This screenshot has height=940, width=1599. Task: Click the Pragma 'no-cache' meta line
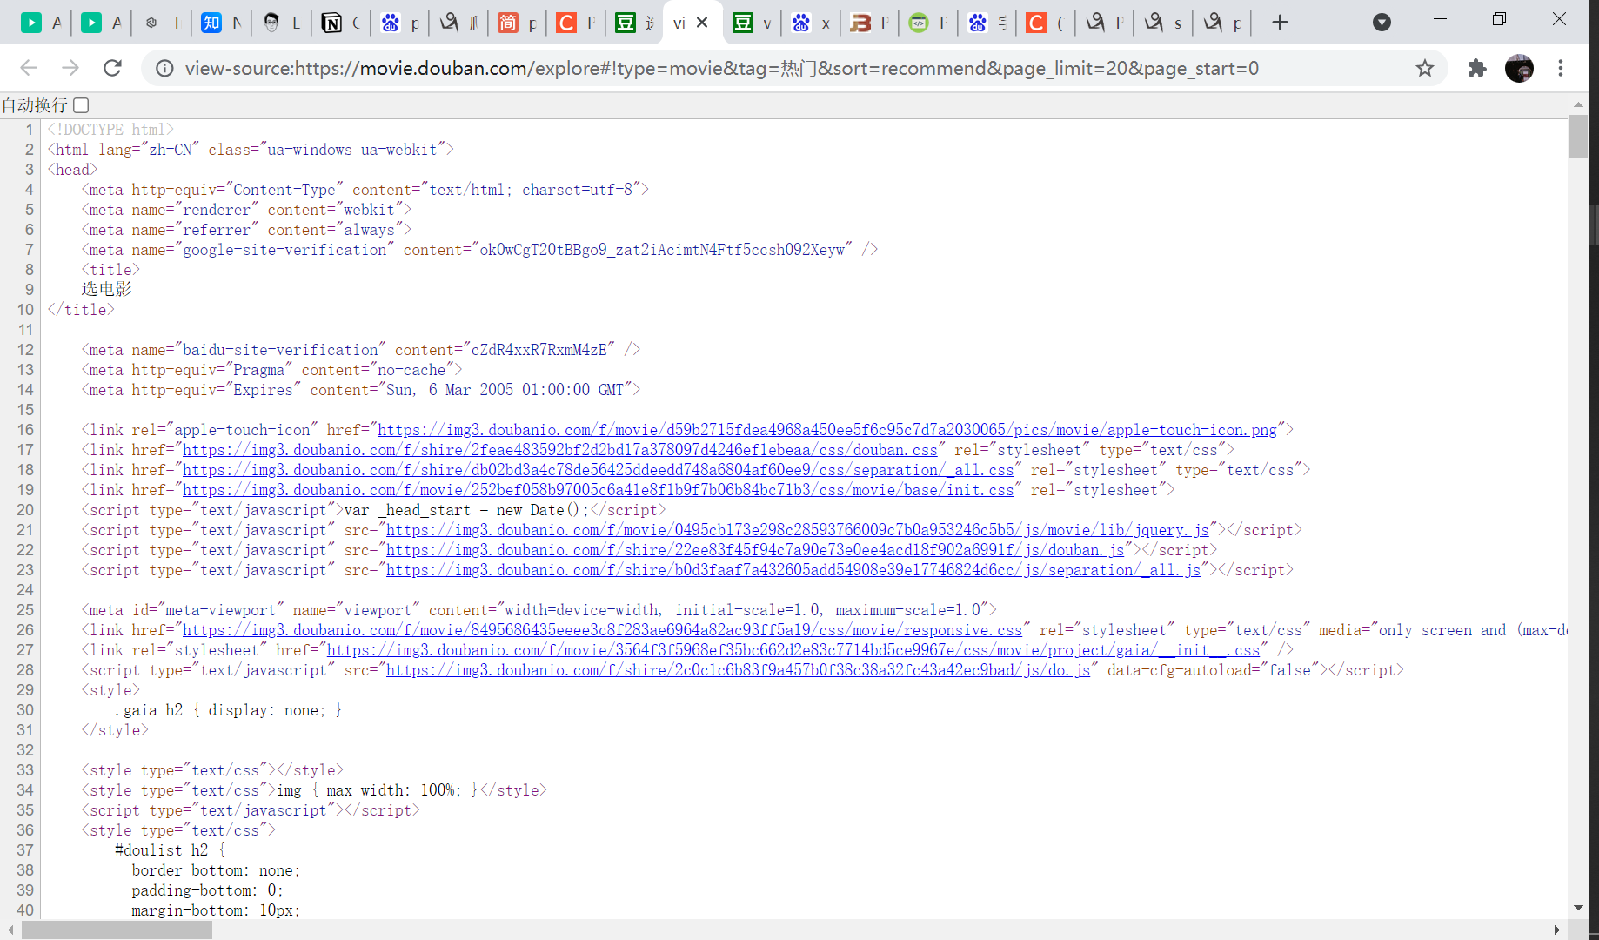[x=272, y=370]
